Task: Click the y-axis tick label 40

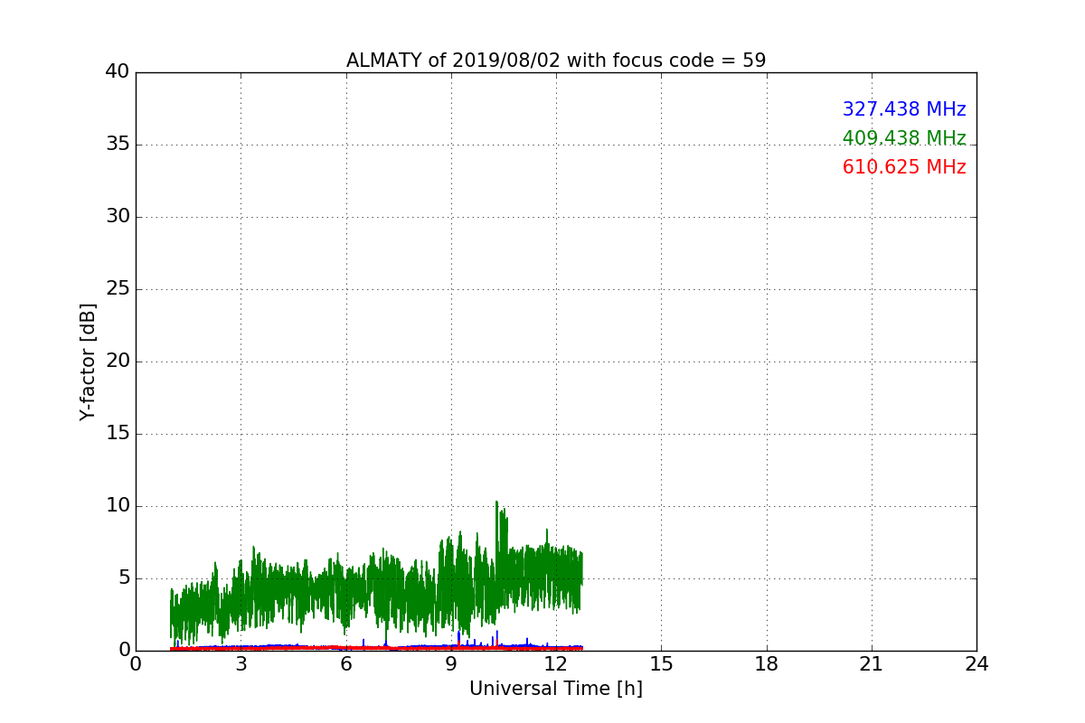Action: [x=118, y=72]
